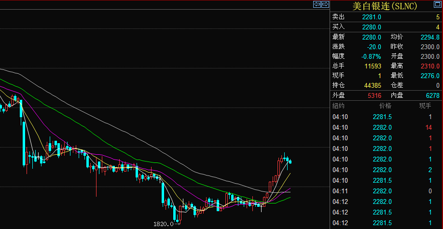Click the 纽约 column header

point(339,106)
